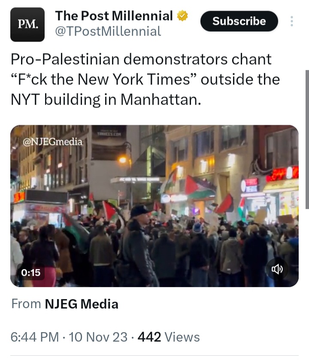Open the three-dot more options menu
This screenshot has height=363, width=309.
point(292,21)
